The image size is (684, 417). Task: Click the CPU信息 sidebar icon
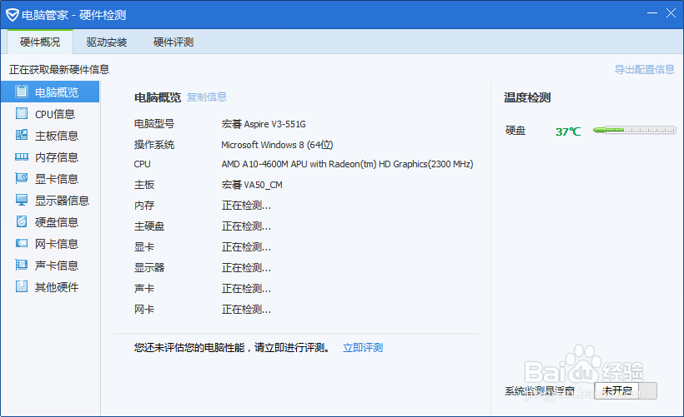(x=22, y=113)
